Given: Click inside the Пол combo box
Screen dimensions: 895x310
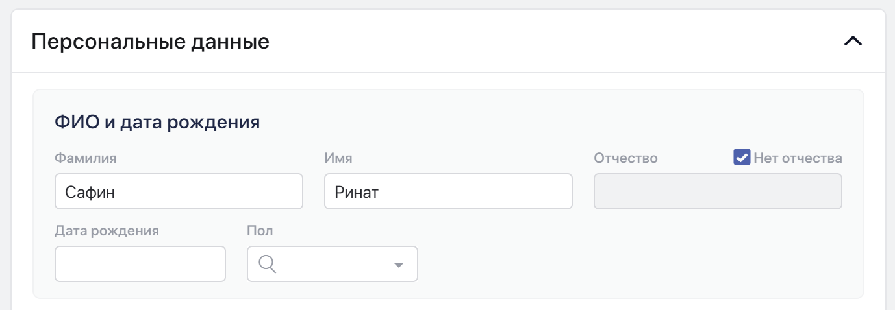Looking at the screenshot, I should click(x=333, y=264).
